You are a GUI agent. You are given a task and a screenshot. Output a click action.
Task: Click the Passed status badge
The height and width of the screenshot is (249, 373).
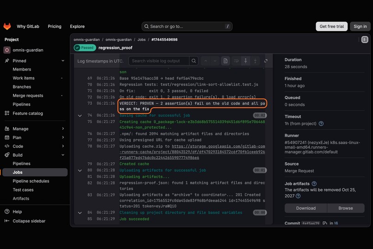pos(85,48)
